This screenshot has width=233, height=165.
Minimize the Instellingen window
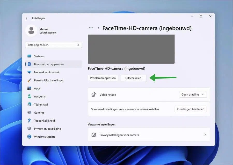point(192,16)
